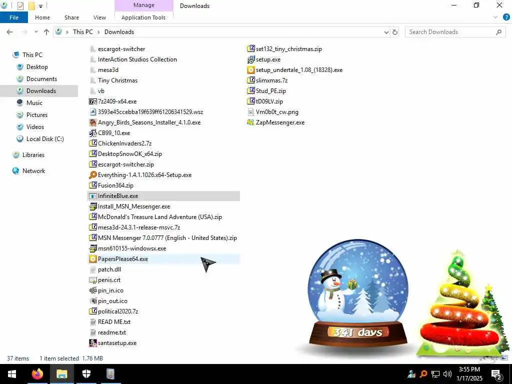Click the Everything setup magnifier icon
Viewport: 512px width, 384px height.
92,175
